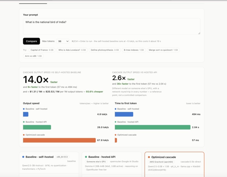Focus the prompt text area
227x177 pixels.
[x=111, y=27]
